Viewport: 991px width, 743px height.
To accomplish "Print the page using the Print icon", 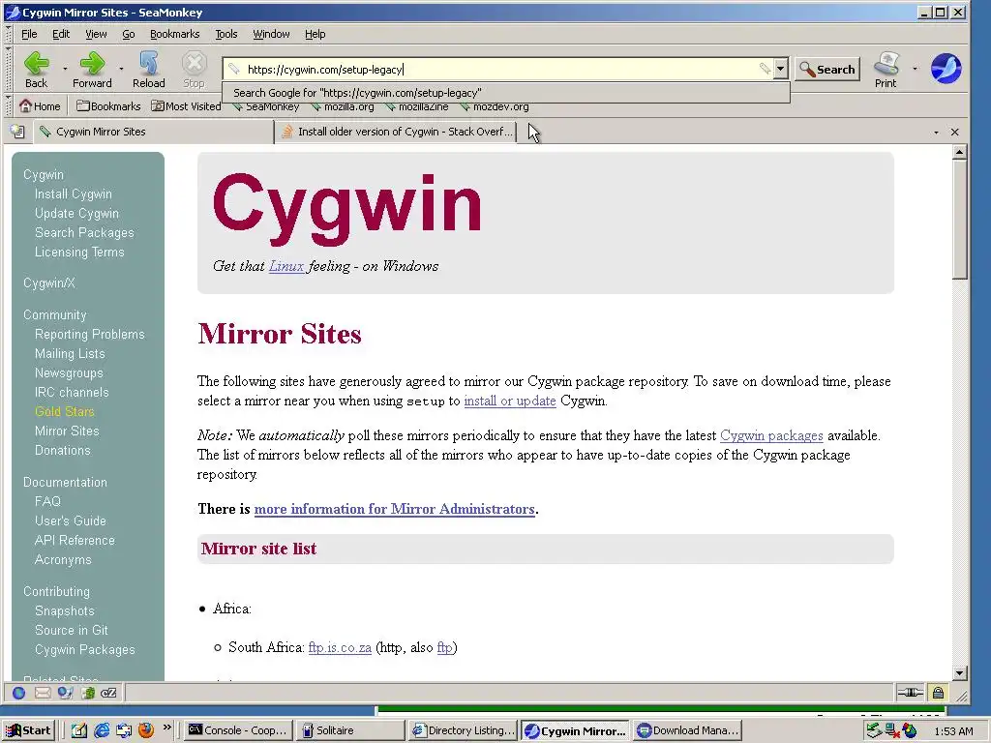I will click(x=886, y=70).
